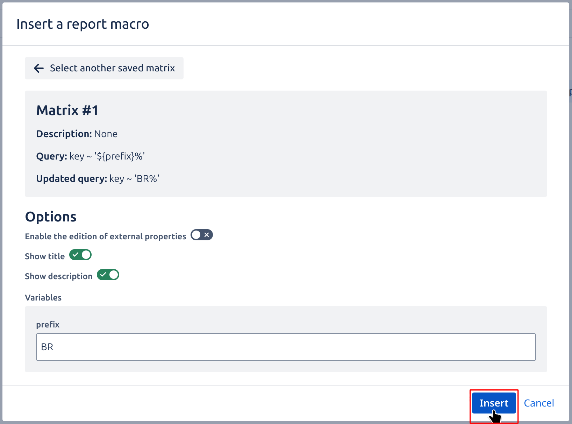Select the BR text in prefix field
Screen dimensions: 572x424
point(47,347)
